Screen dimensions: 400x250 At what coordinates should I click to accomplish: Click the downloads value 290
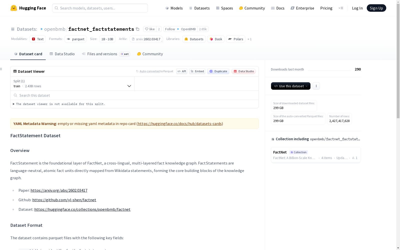pyautogui.click(x=358, y=69)
